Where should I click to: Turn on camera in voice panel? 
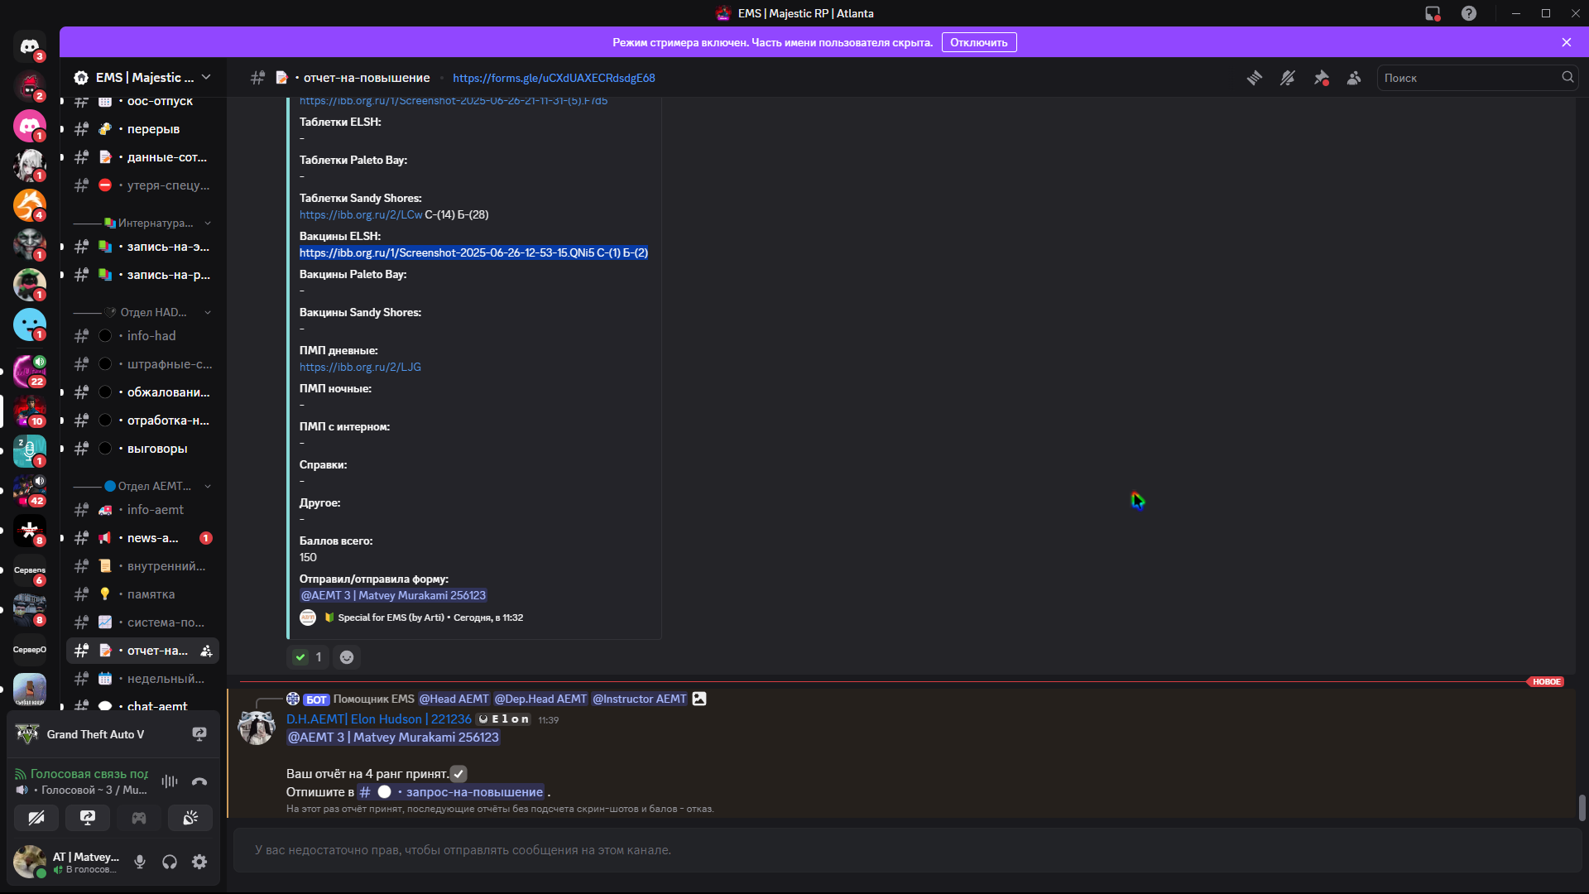point(36,818)
